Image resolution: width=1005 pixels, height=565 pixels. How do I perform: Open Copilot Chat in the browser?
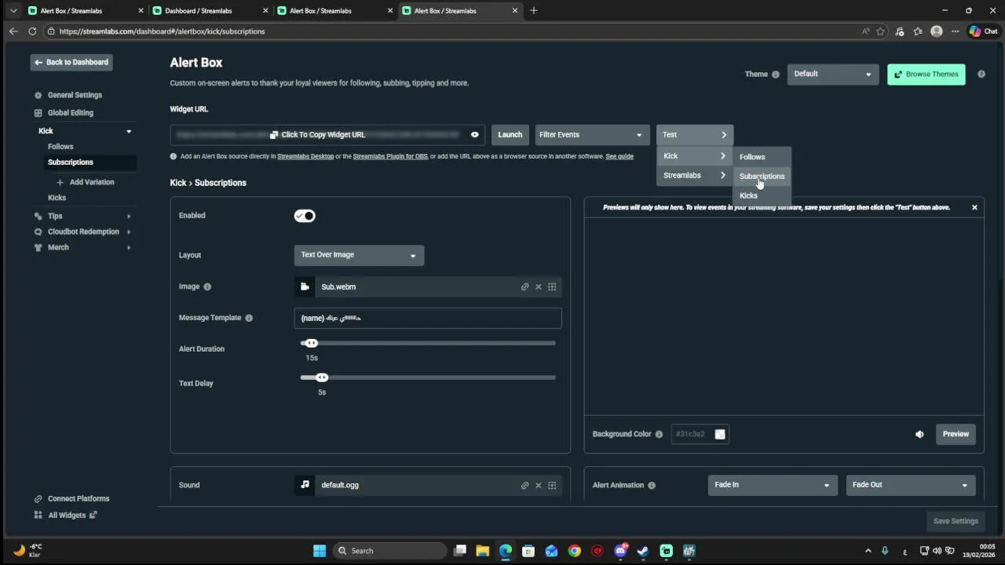click(983, 31)
